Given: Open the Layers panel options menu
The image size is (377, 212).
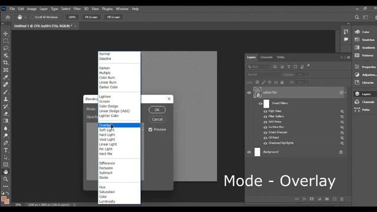Looking at the screenshot, I should pyautogui.click(x=348, y=58).
